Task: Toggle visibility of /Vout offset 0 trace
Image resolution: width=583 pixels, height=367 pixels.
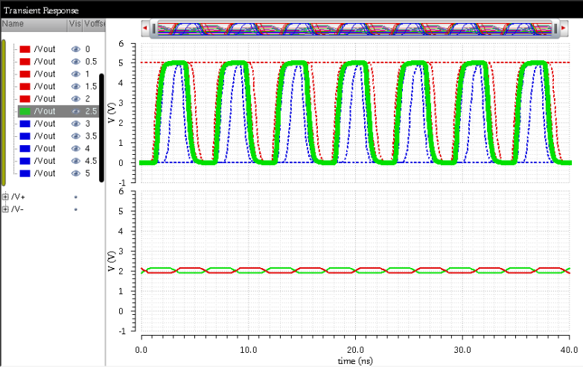Action: [76, 49]
